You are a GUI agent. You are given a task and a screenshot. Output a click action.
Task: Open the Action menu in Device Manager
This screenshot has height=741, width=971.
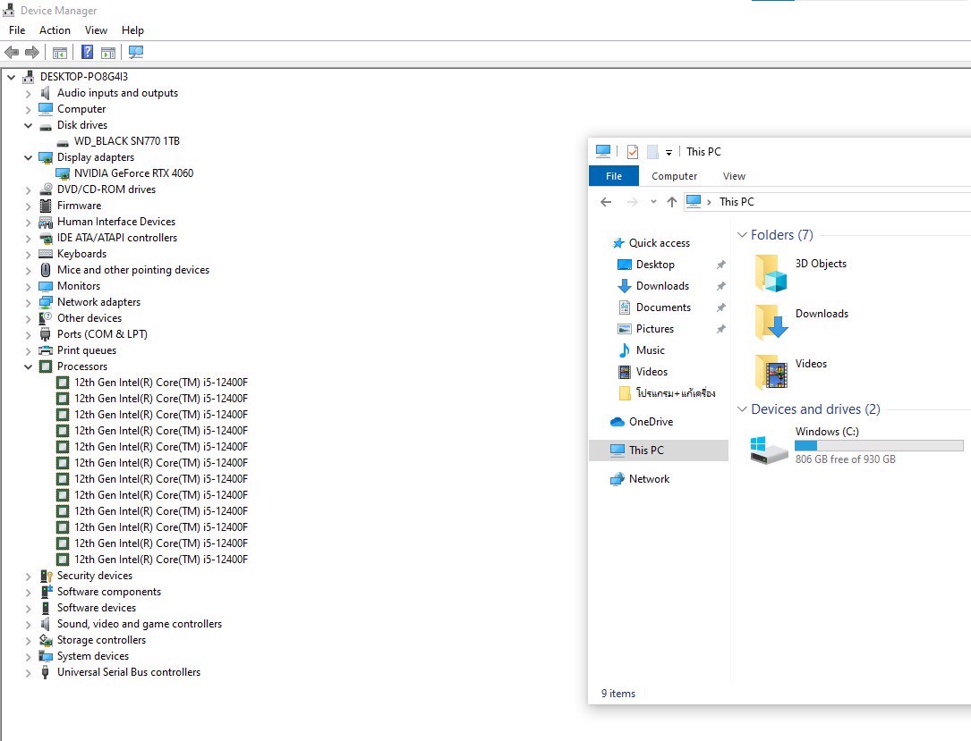pos(55,30)
